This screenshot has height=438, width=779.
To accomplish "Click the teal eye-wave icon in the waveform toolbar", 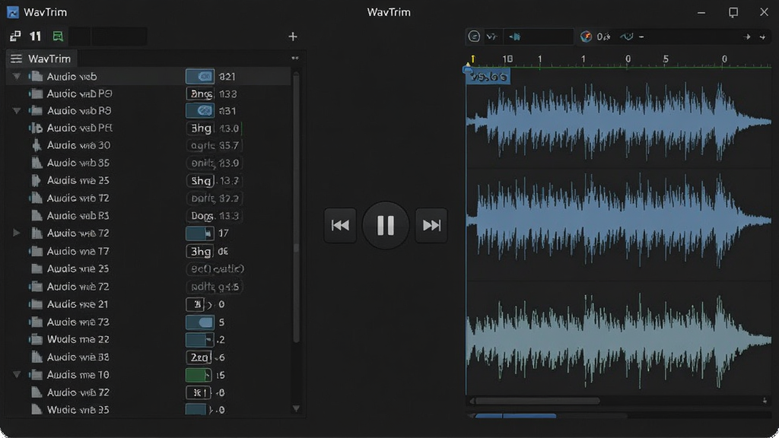I will coord(626,36).
